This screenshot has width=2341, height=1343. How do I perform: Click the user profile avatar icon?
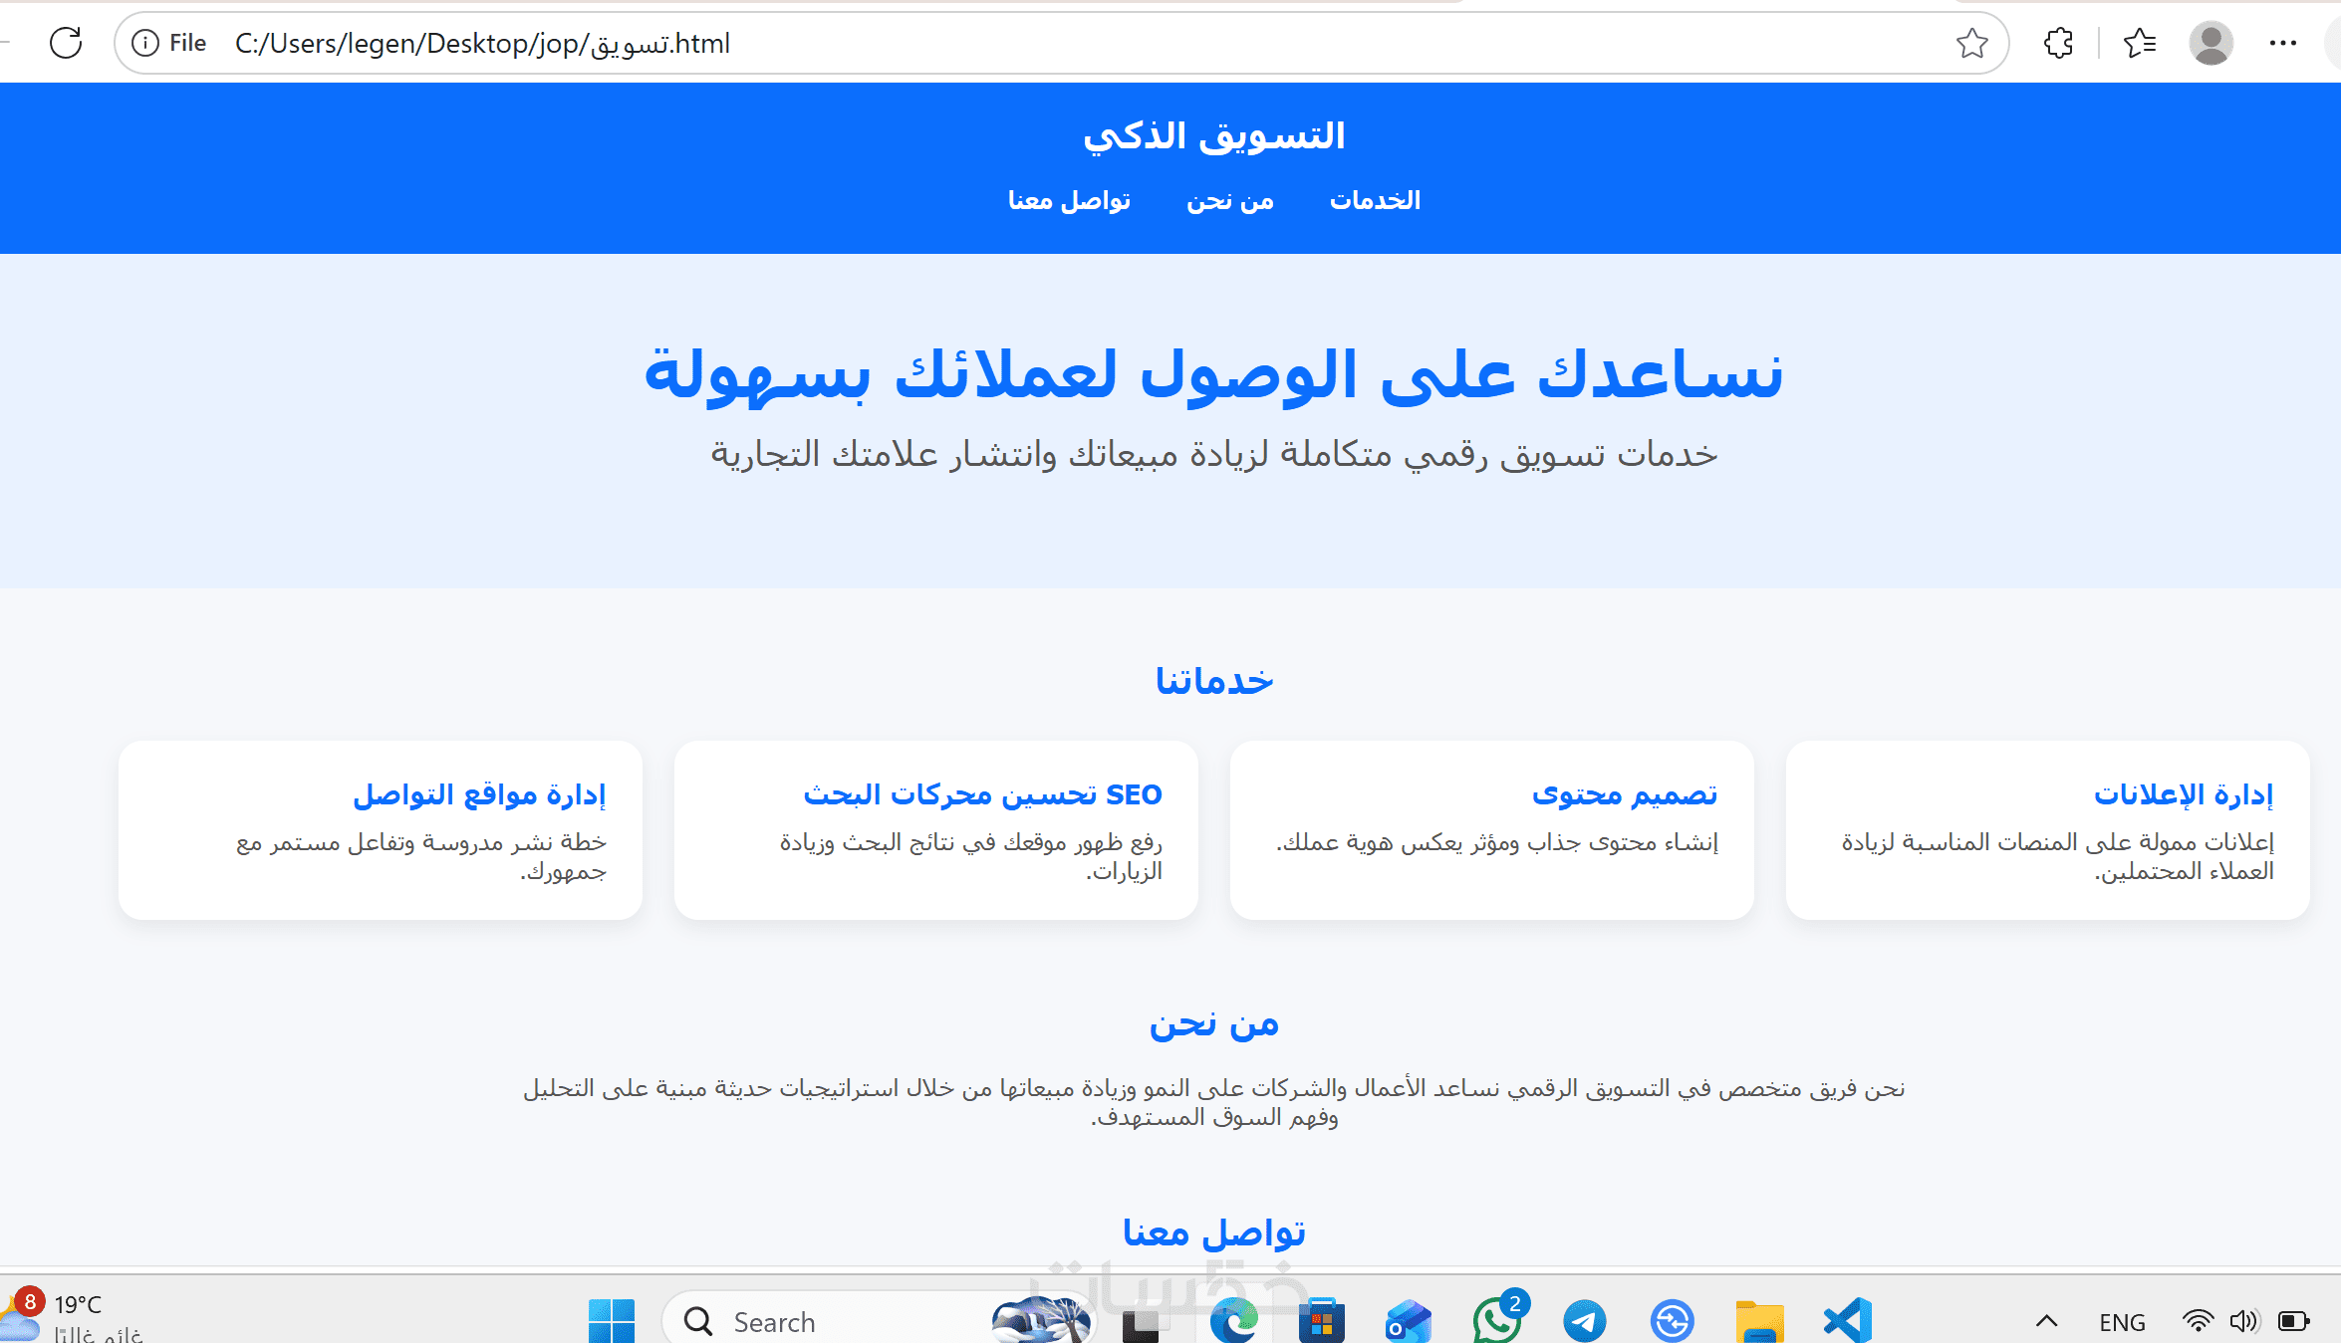tap(2211, 43)
